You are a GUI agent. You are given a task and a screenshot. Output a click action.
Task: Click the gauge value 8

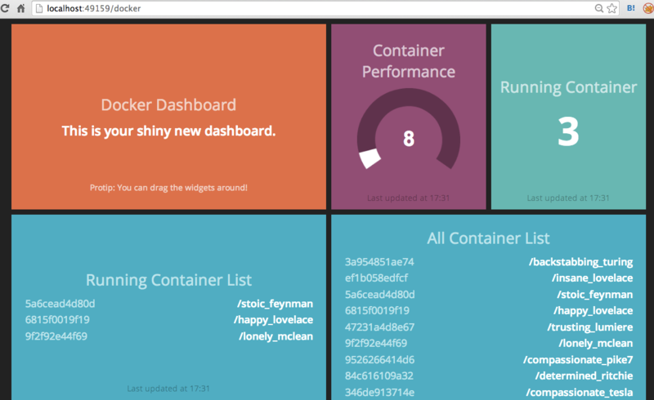coord(409,138)
